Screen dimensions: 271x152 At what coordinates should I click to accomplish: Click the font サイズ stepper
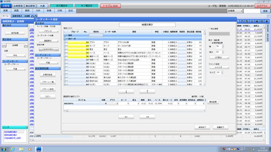[220, 73]
